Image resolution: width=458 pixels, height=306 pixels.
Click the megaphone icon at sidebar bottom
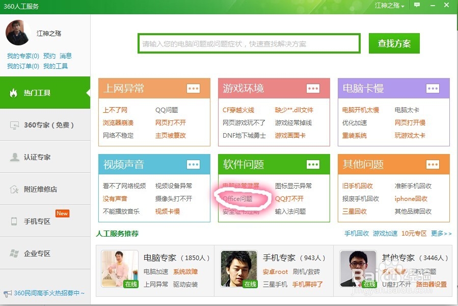point(8,293)
